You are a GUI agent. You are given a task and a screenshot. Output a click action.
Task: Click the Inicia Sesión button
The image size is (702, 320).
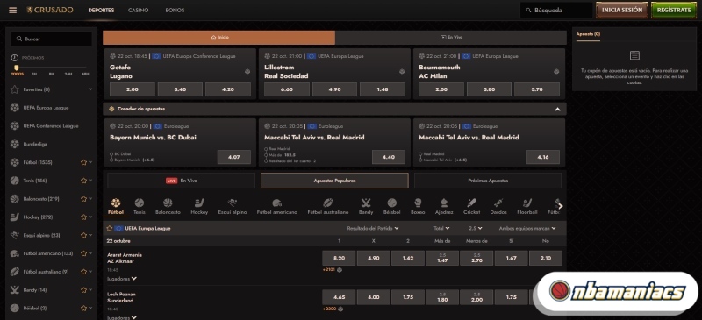point(622,10)
